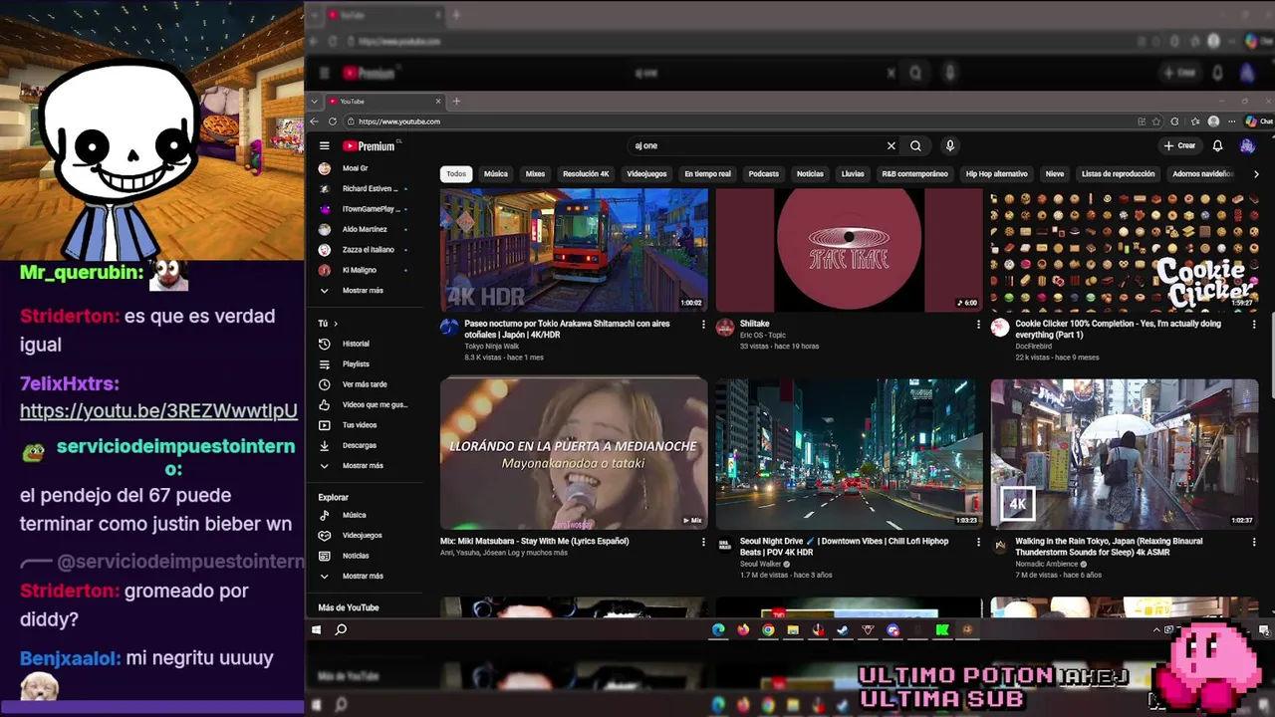
Task: Clear the search box with X
Action: [x=892, y=145]
